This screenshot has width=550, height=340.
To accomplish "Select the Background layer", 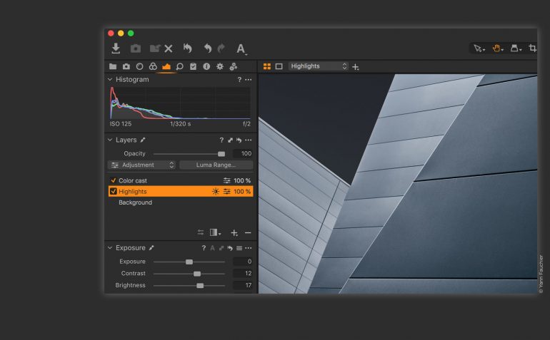I will pos(135,202).
